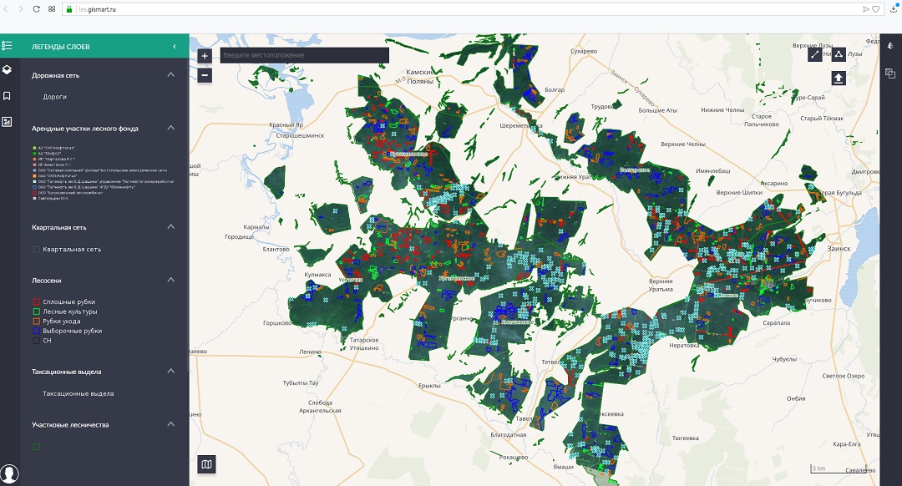Toggle the green checkbox under Участковые лесничества
The image size is (902, 486).
click(x=36, y=447)
